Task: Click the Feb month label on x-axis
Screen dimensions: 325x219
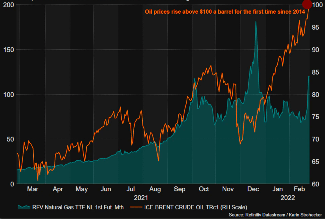Action: coord(299,189)
